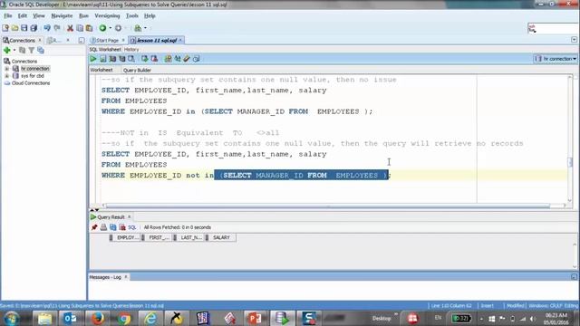580x326 pixels.
Task: Click the red pin Freeze Content icon
Action: click(x=94, y=227)
